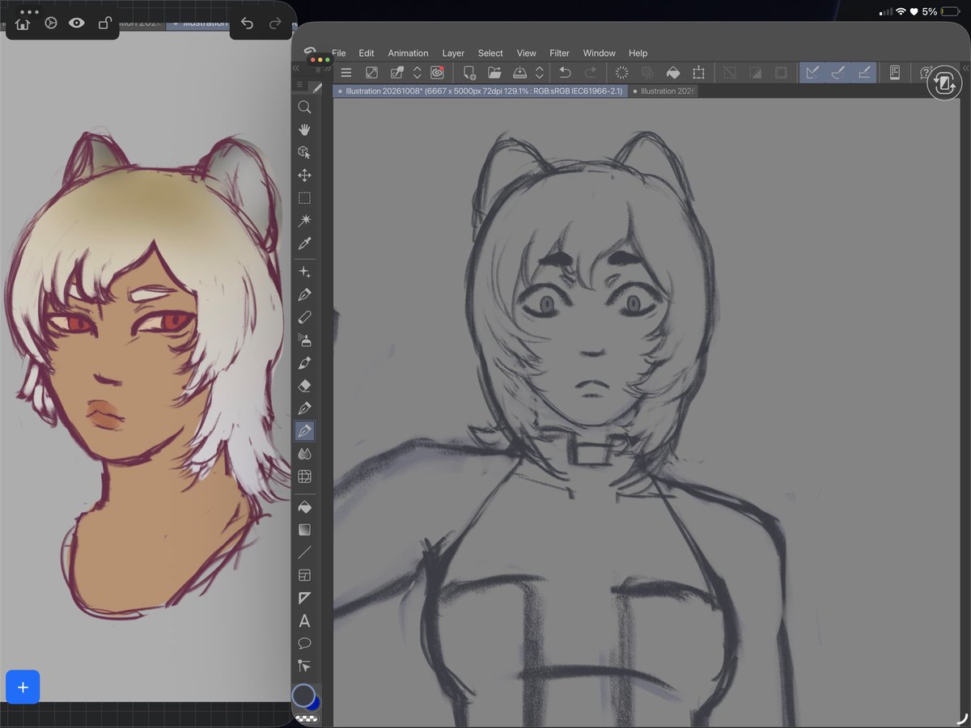
Task: Open Layer menu
Action: coord(453,53)
